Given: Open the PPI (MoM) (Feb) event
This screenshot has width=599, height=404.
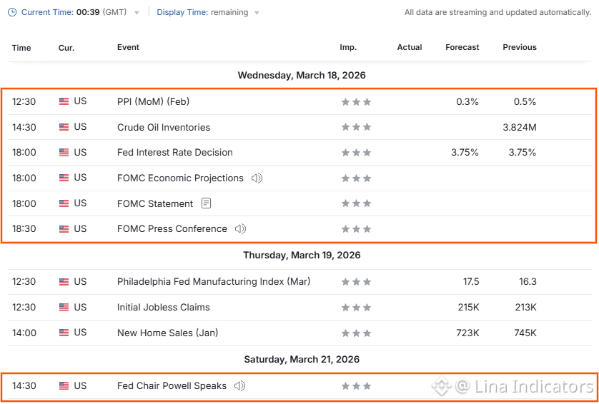Looking at the screenshot, I should 153,101.
